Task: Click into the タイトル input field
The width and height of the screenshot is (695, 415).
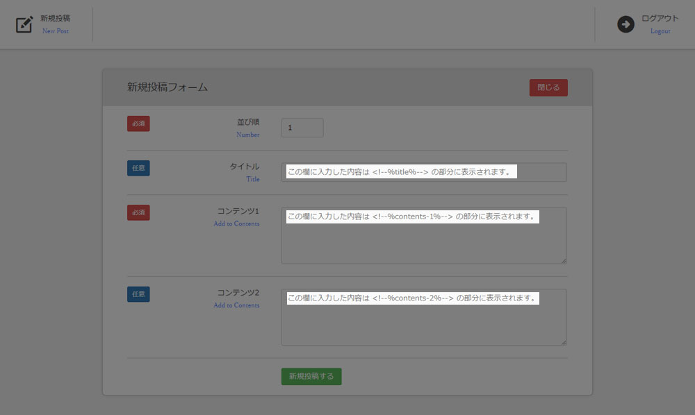Action: 424,172
